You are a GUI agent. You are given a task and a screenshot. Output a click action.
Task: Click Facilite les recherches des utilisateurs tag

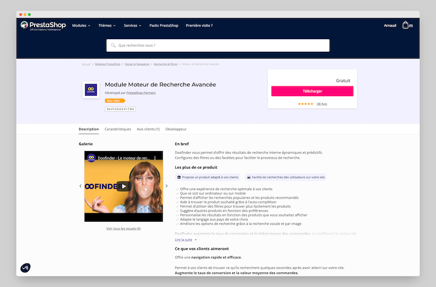tap(286, 177)
